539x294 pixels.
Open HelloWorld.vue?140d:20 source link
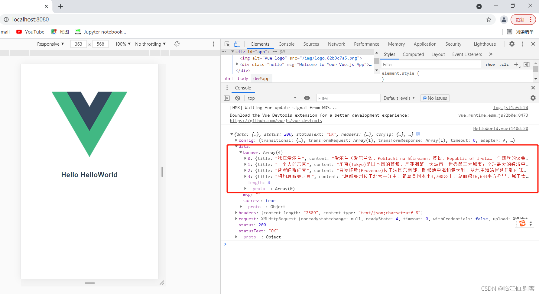(x=501, y=128)
